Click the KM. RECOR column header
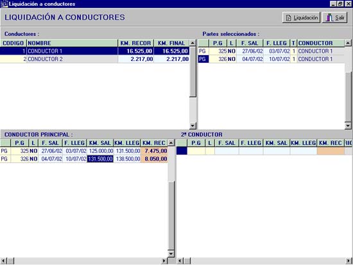Screen dimensions: 353x265 [136, 43]
